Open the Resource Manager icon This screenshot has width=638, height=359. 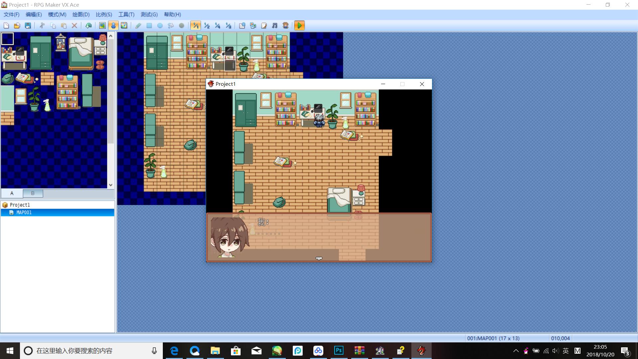pos(253,26)
